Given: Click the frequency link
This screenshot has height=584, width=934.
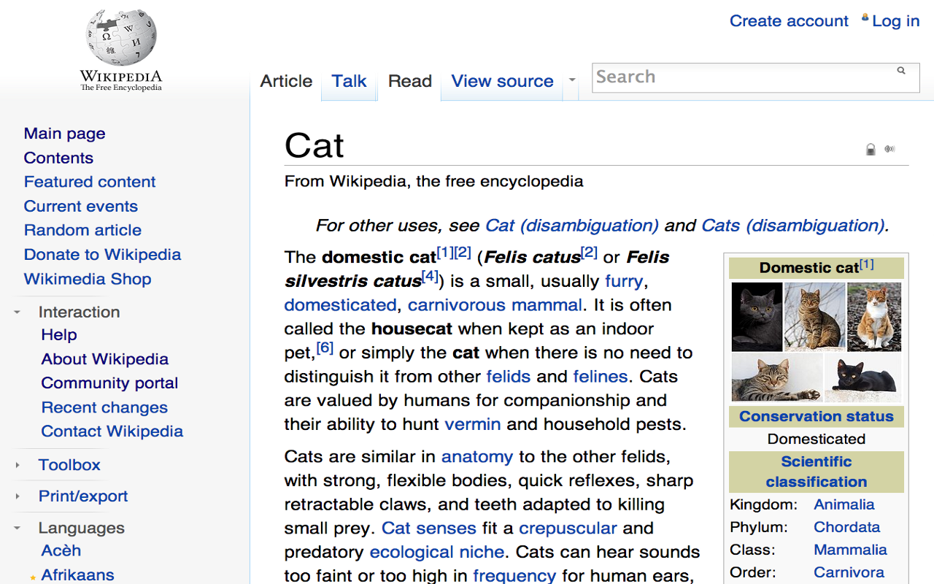Looking at the screenshot, I should [x=514, y=575].
